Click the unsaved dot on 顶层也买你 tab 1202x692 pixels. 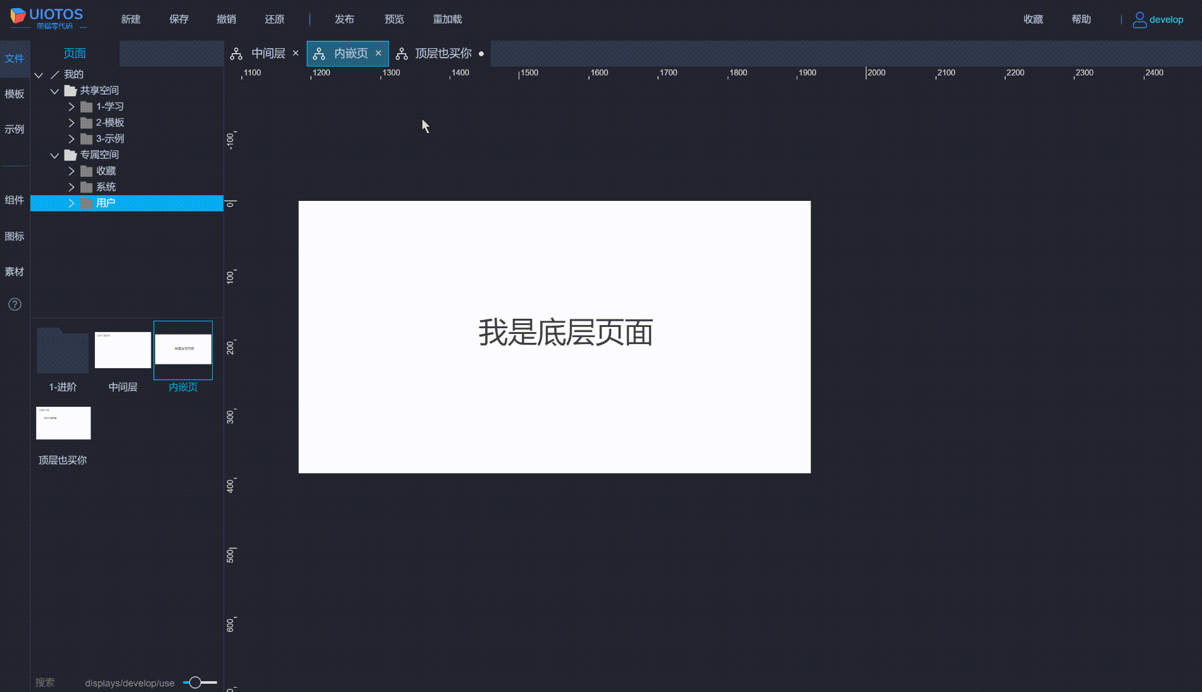tap(481, 54)
